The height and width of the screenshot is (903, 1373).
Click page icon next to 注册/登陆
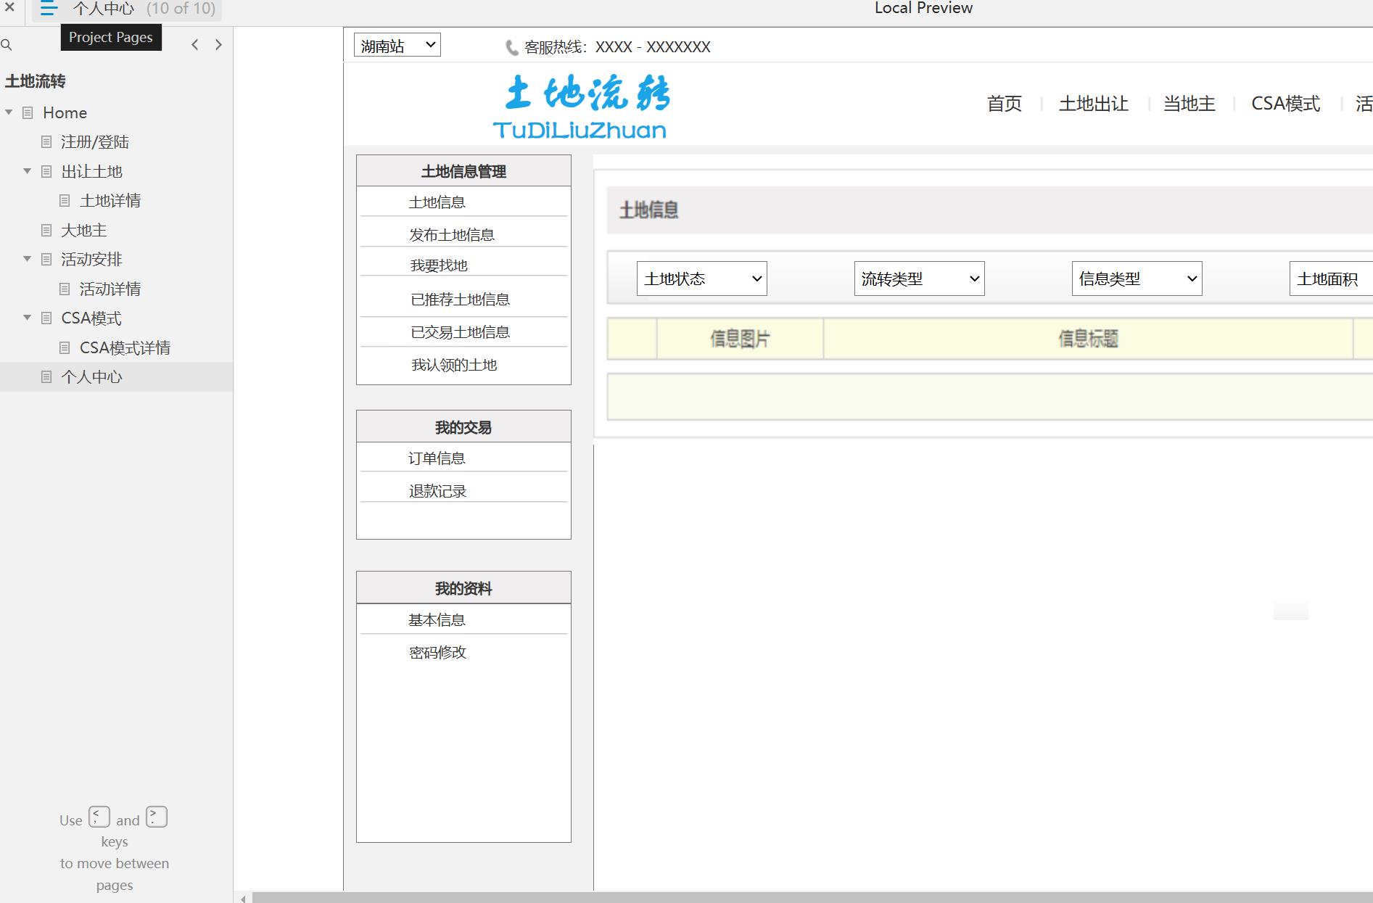46,142
